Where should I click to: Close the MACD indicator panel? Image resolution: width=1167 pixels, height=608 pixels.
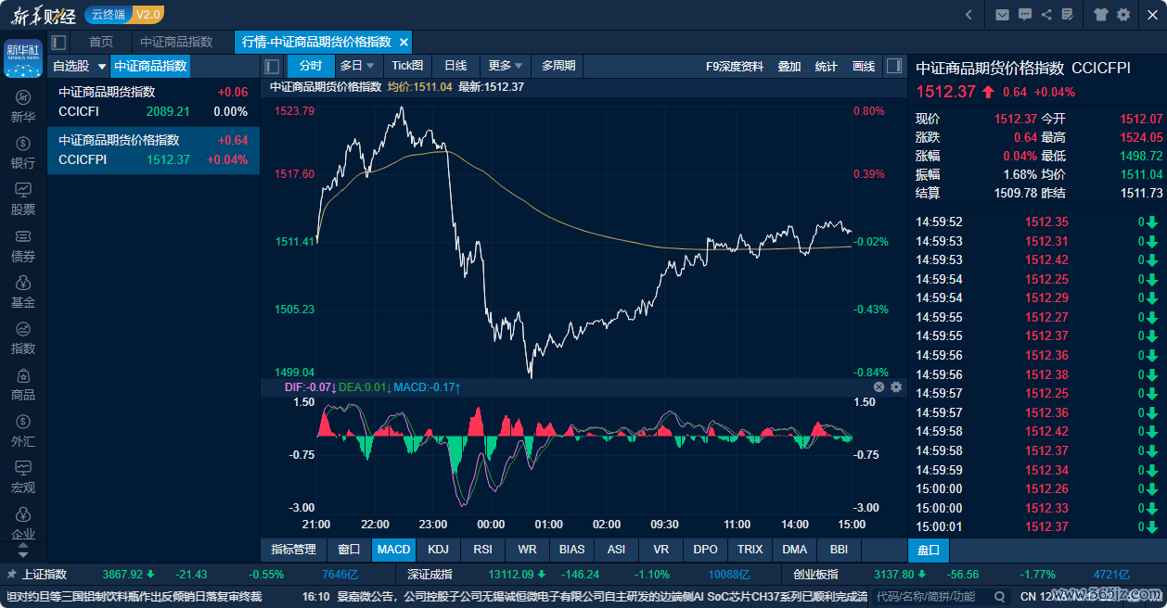click(x=879, y=387)
